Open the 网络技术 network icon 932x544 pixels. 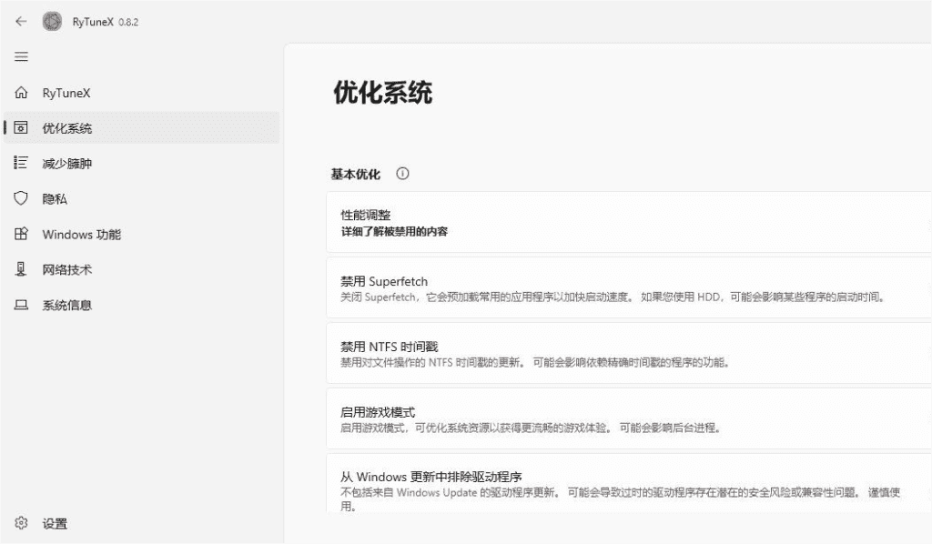click(x=21, y=269)
